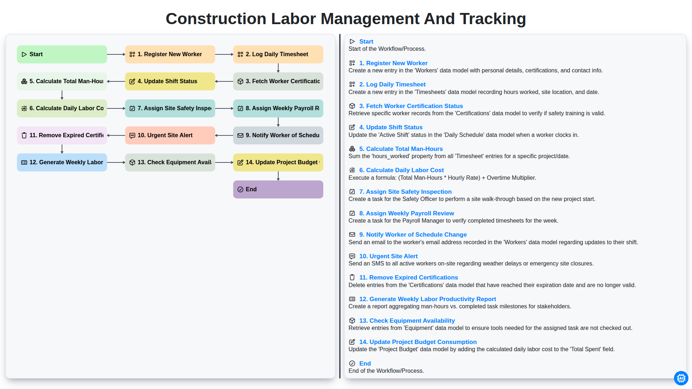Select the 4. Update Shift Status node label

coord(167,81)
